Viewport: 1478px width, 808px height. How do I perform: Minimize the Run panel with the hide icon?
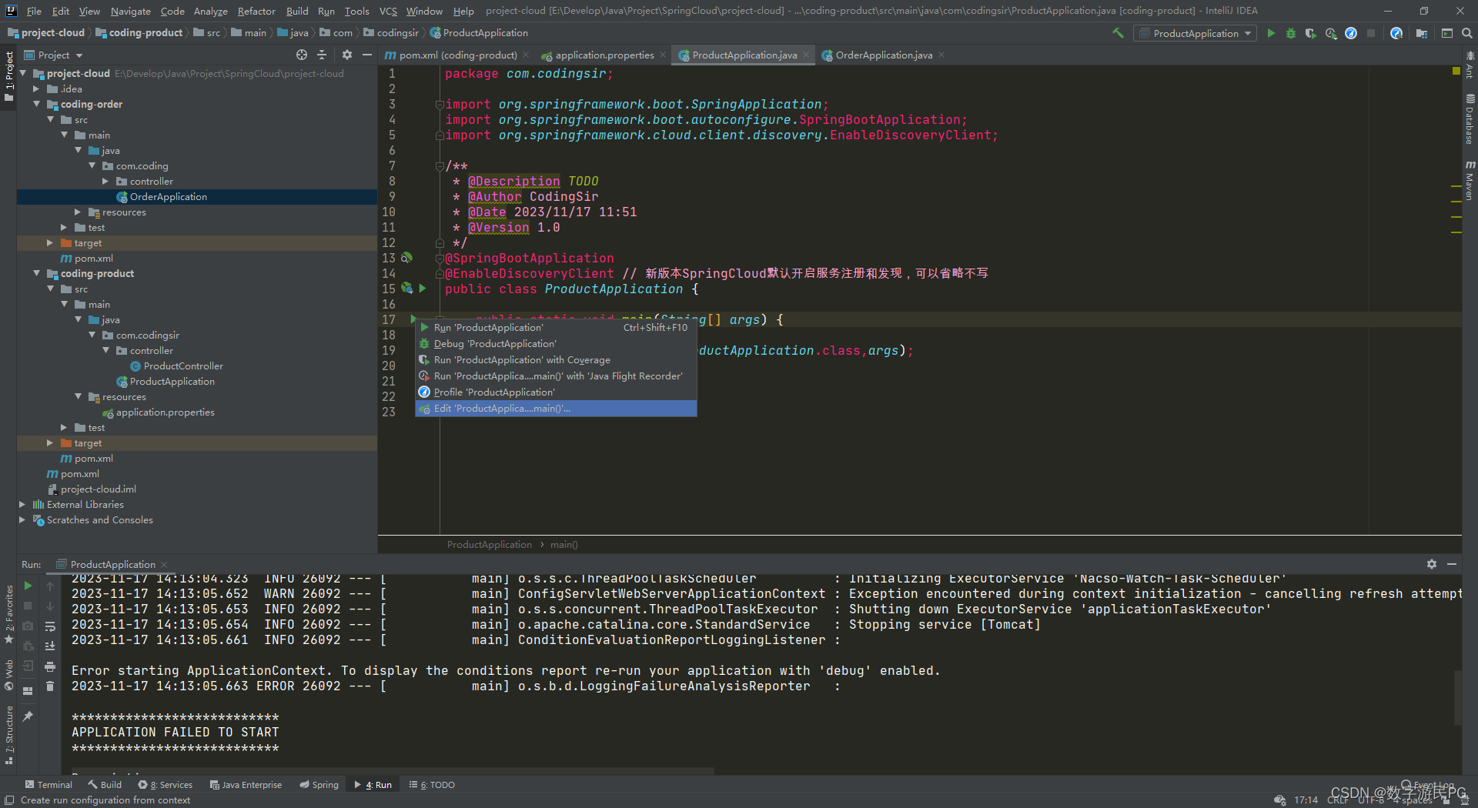[x=1452, y=564]
